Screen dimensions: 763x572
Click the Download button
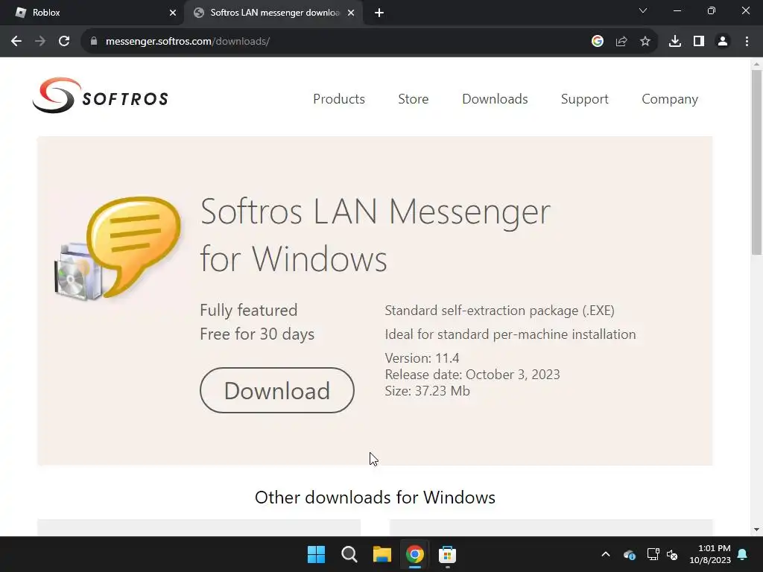tap(277, 390)
